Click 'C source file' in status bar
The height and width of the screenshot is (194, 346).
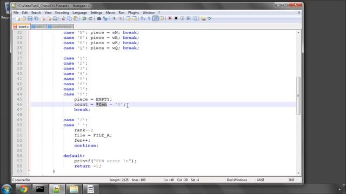click(21, 179)
